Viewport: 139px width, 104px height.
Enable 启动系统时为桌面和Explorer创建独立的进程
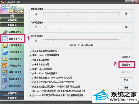(x=30, y=82)
